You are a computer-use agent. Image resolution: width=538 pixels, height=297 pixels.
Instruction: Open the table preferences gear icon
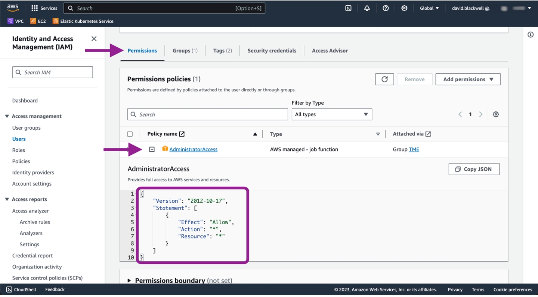click(x=496, y=114)
